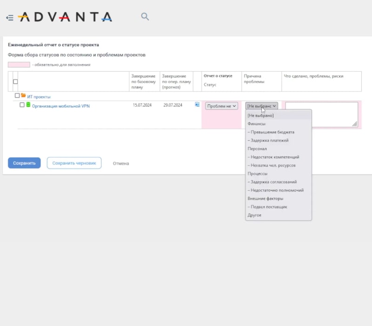Screen dimensions: 372x326
Task: Click the Сохранить черновик button
Action: tap(74, 163)
